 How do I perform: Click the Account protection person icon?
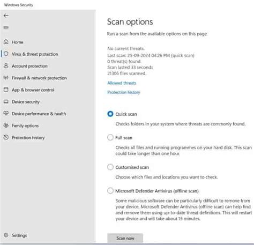[6, 66]
